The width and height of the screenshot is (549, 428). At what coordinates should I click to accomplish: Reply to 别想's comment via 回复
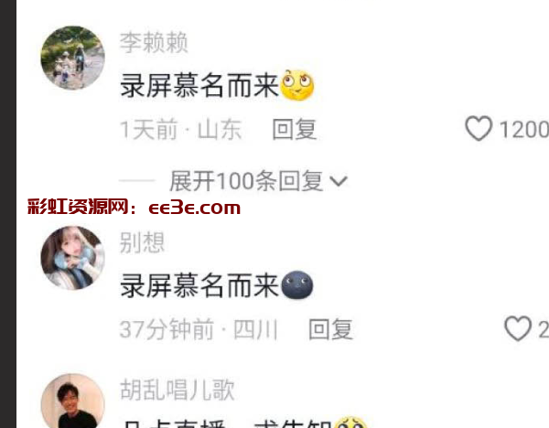point(330,329)
